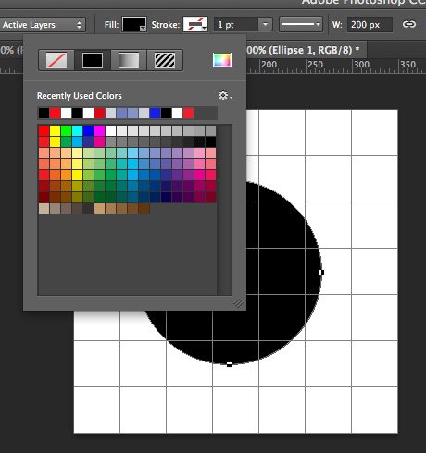Select lightest tan swatch in bottom swatch row

(44, 209)
